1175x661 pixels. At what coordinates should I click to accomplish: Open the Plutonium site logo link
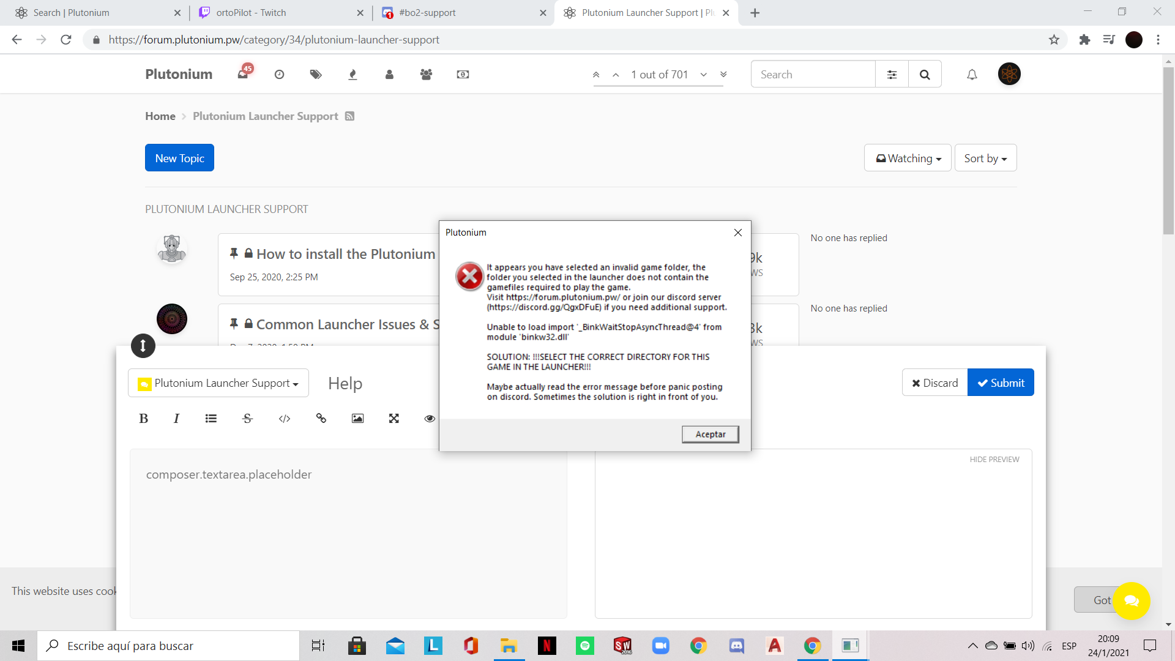tap(179, 74)
